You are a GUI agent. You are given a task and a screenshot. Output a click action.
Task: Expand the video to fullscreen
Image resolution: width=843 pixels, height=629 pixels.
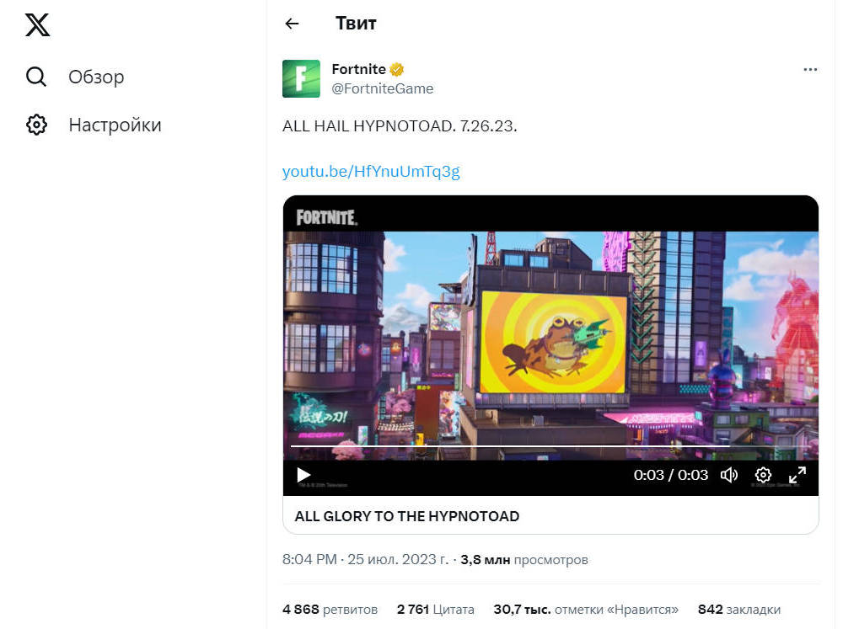(797, 475)
